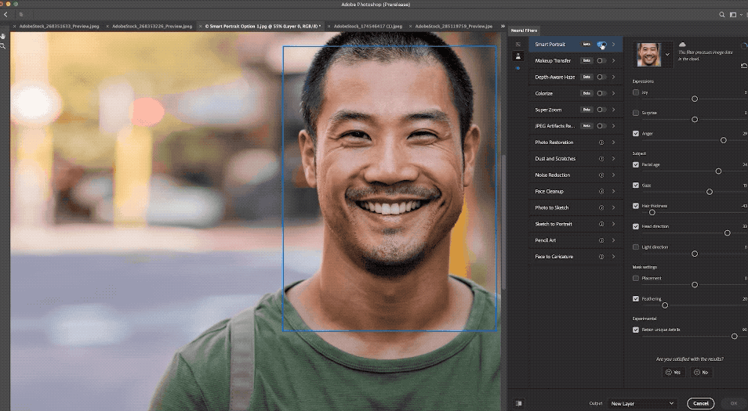Image resolution: width=748 pixels, height=411 pixels.
Task: Click the all filters list icon
Action: pos(517,45)
